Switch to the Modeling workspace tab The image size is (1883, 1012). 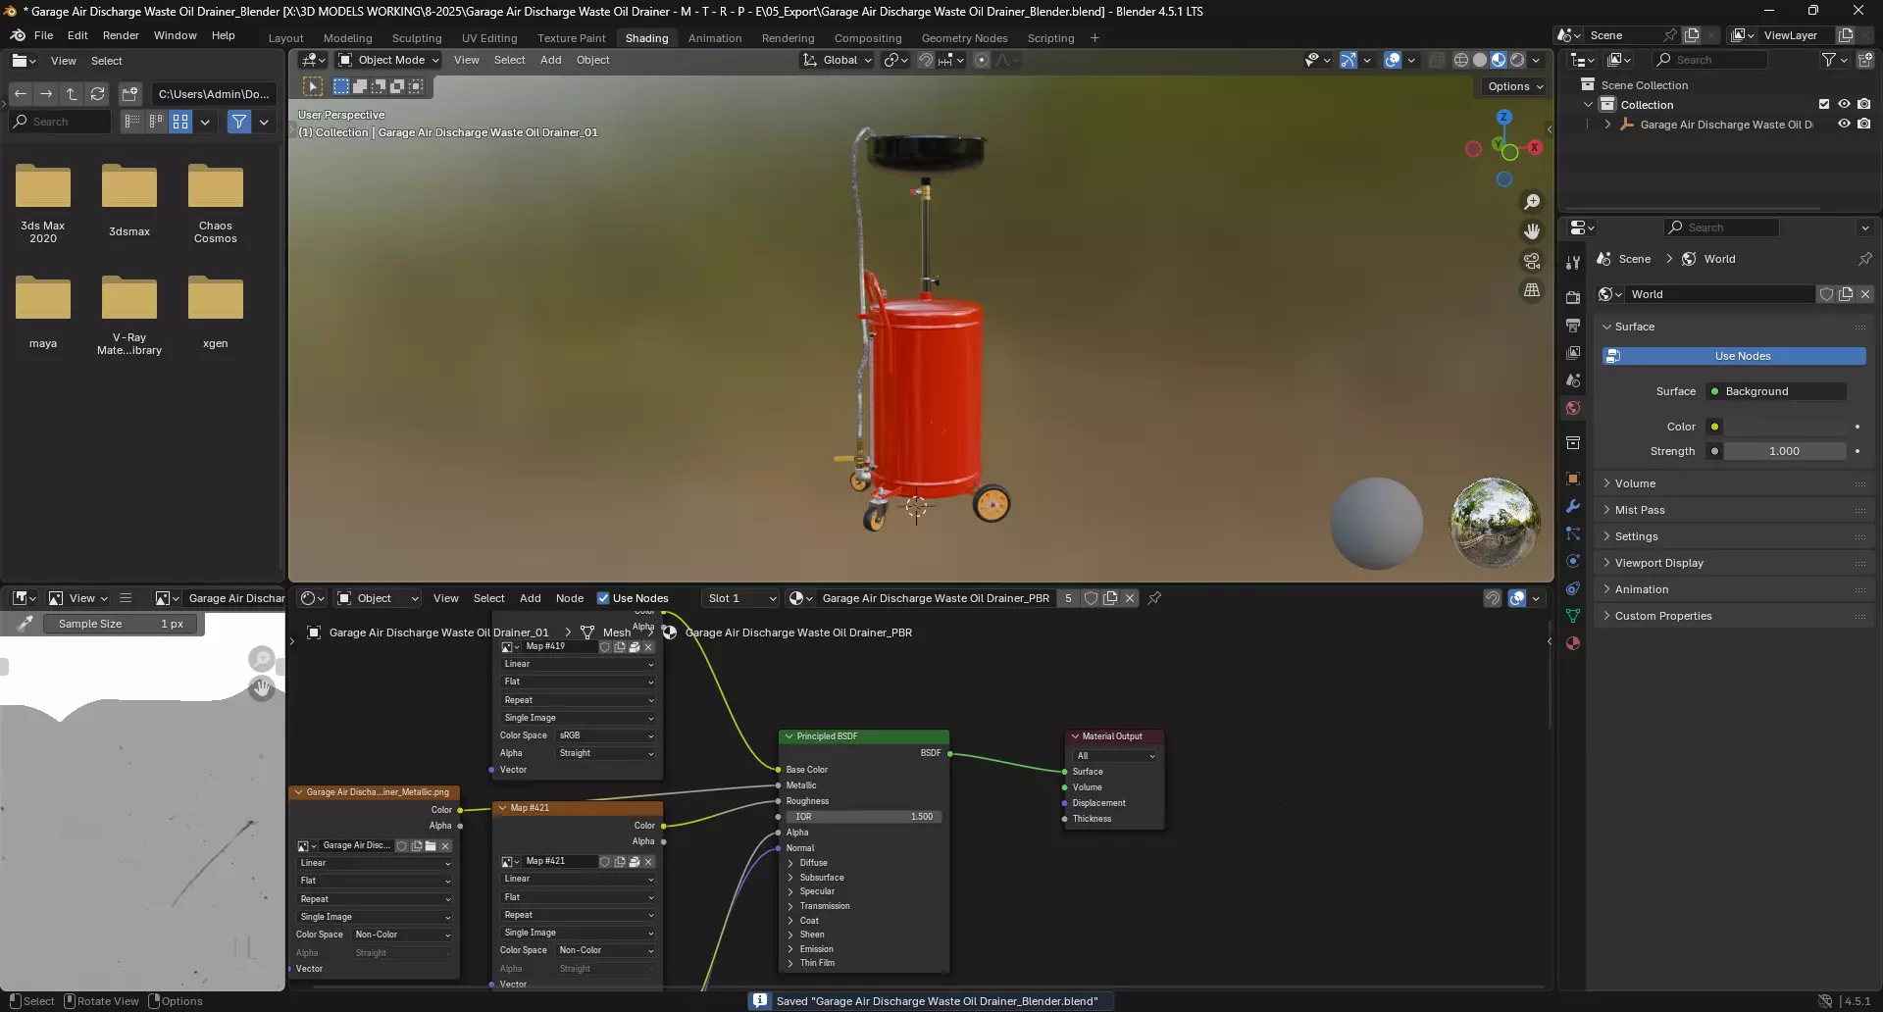point(347,38)
